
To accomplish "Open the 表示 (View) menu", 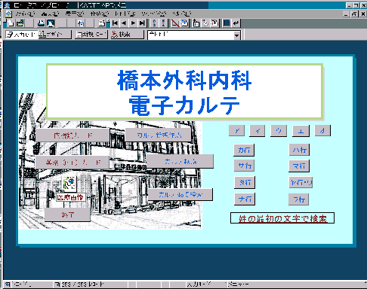I will click(75, 14).
